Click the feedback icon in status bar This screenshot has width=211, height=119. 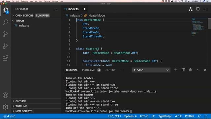[x=199, y=116]
